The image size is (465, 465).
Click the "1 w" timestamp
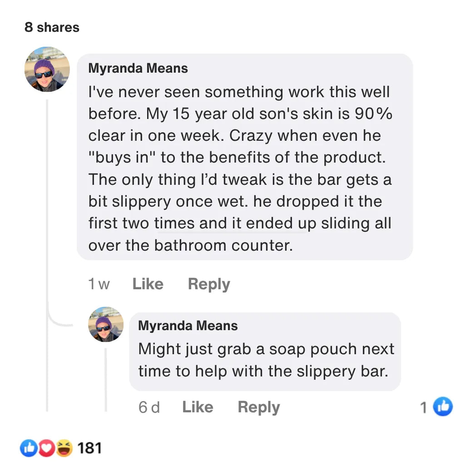[99, 285]
